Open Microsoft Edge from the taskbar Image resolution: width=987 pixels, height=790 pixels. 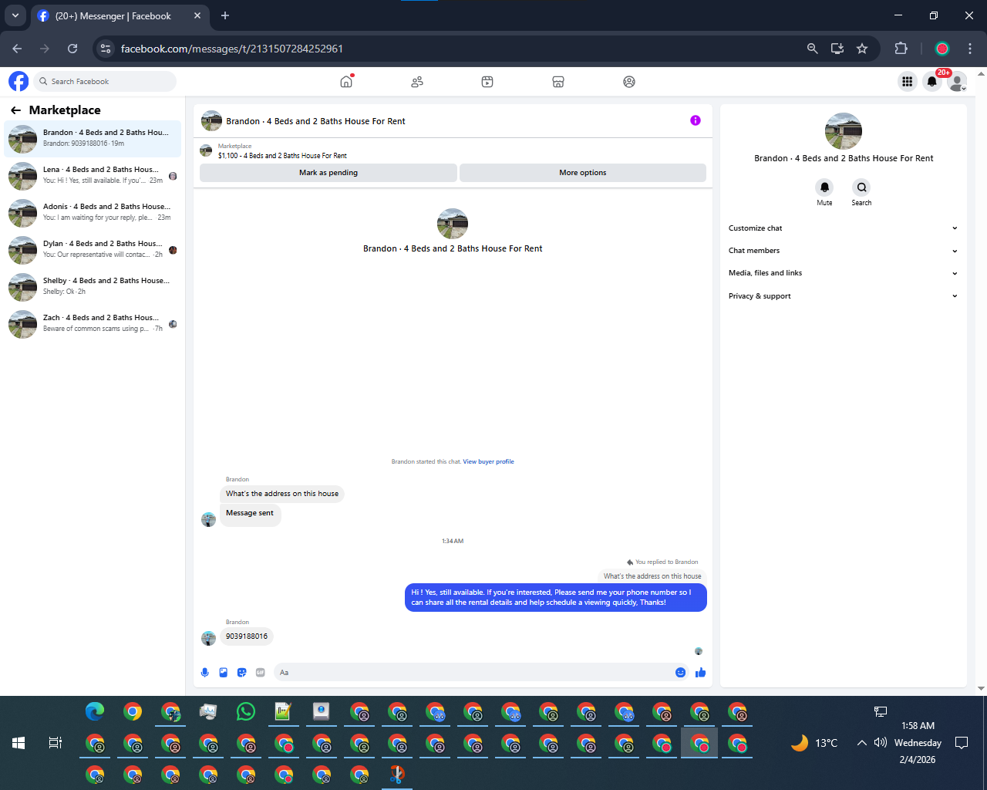coord(95,711)
